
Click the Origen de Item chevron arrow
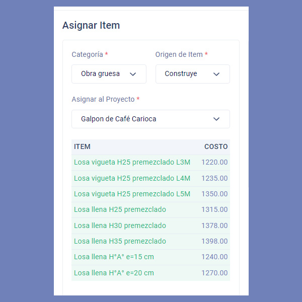pos(216,74)
